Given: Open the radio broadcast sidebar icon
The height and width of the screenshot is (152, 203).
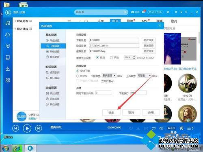Looking at the screenshot, I should click(8, 46).
